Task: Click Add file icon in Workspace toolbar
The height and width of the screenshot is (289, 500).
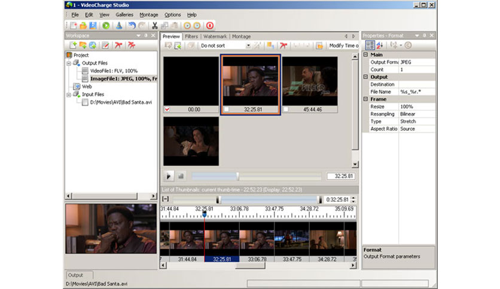Action: (73, 45)
